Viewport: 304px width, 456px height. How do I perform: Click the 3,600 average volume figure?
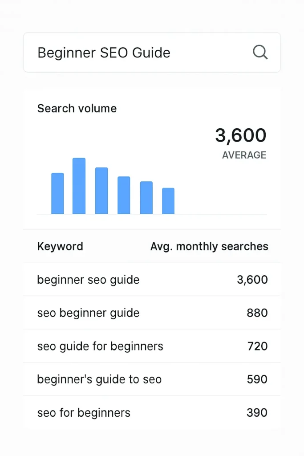241,135
